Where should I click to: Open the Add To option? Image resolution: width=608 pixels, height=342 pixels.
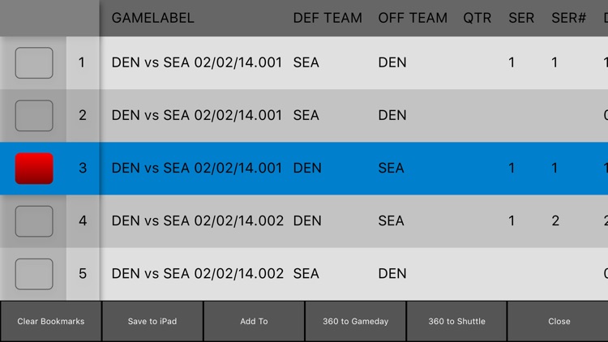pos(254,322)
